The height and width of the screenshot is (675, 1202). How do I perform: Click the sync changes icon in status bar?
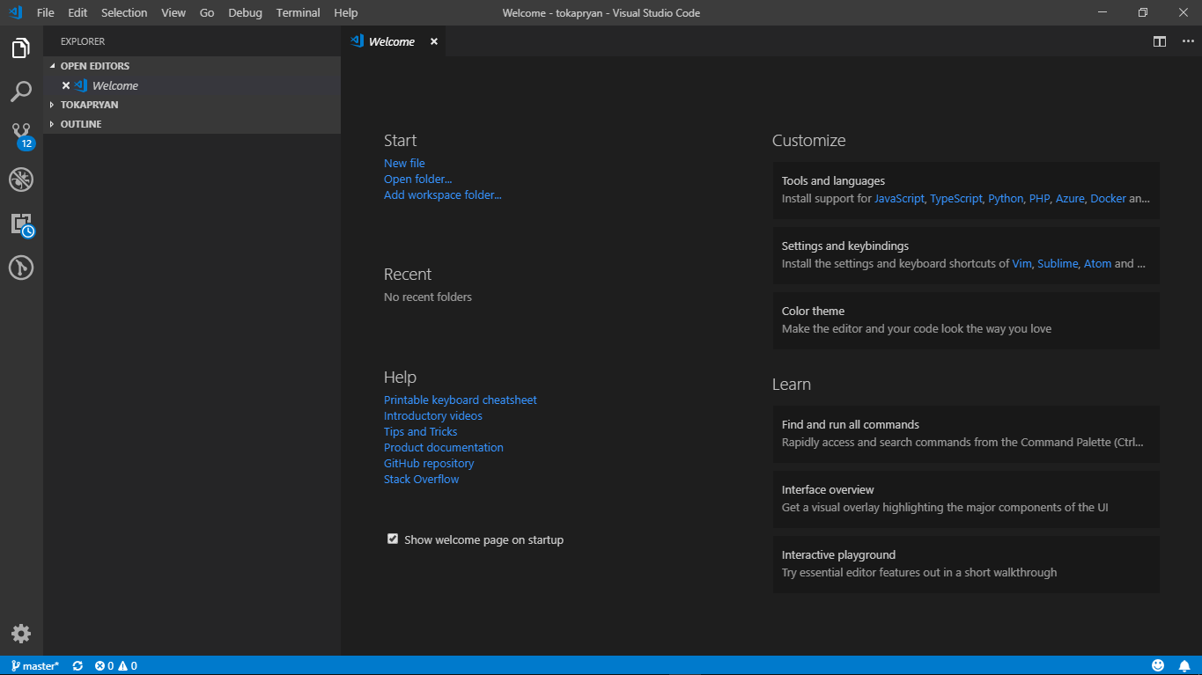(x=77, y=666)
